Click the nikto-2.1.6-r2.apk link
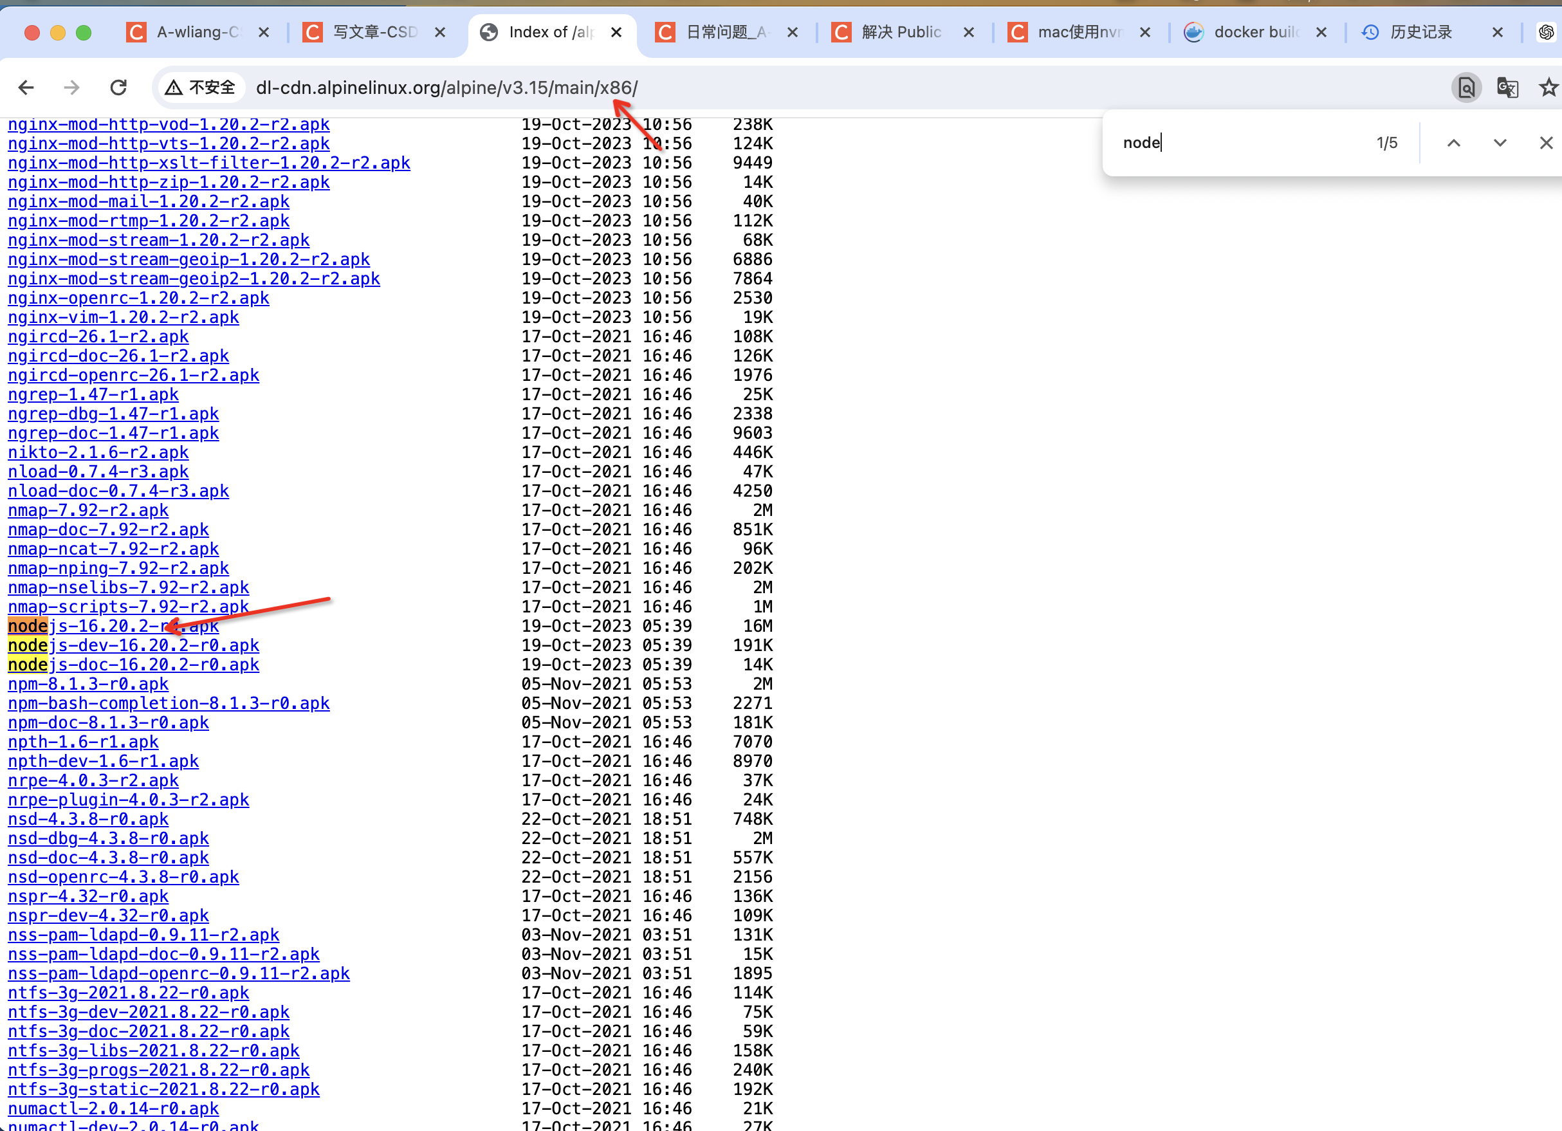 [100, 452]
